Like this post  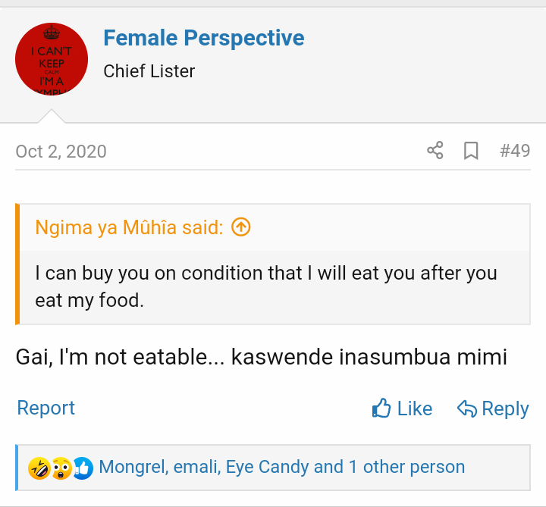coord(402,408)
